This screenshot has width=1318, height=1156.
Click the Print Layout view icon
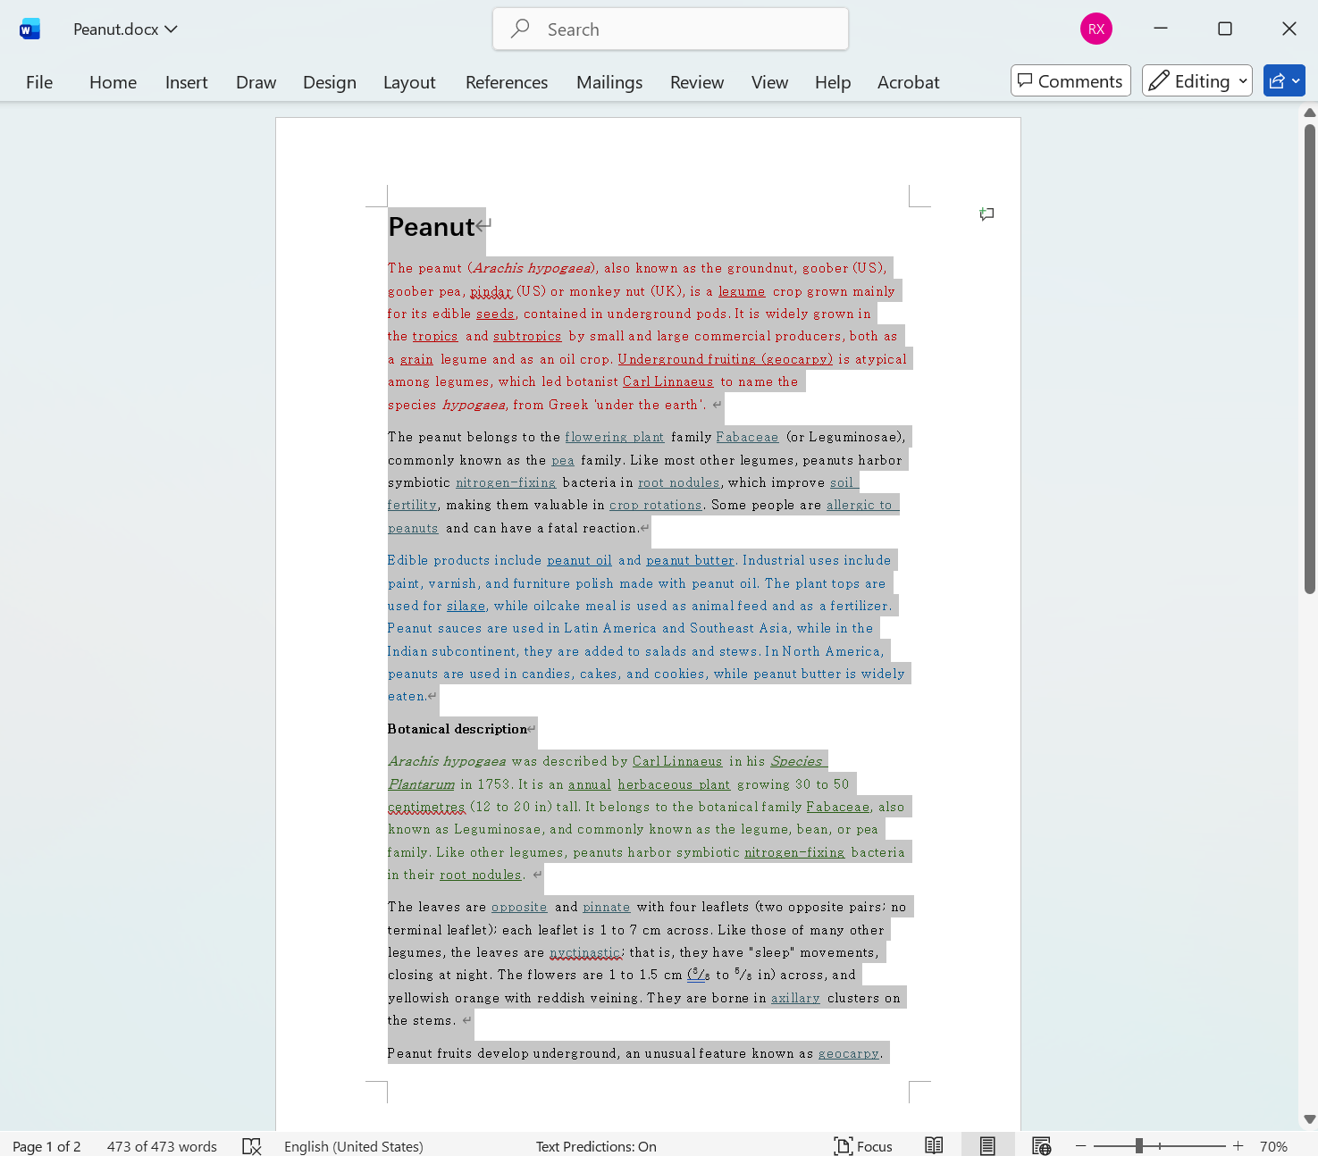tap(987, 1144)
